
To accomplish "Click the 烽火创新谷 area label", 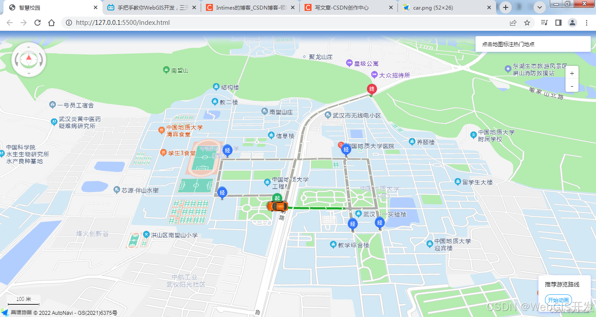I will 92,234.
